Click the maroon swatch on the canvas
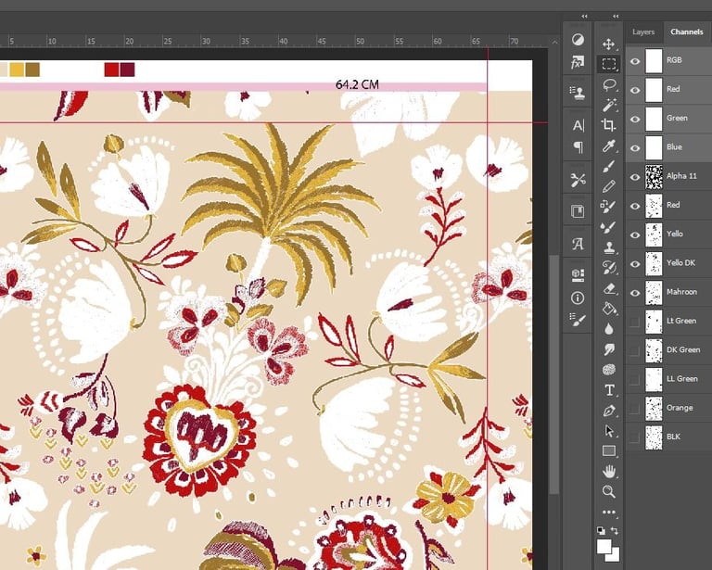This screenshot has width=712, height=570. (128, 70)
